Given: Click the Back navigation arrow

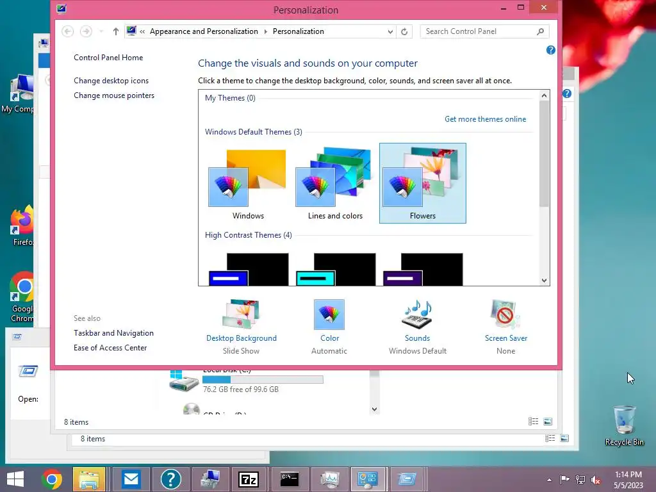Looking at the screenshot, I should click(68, 31).
